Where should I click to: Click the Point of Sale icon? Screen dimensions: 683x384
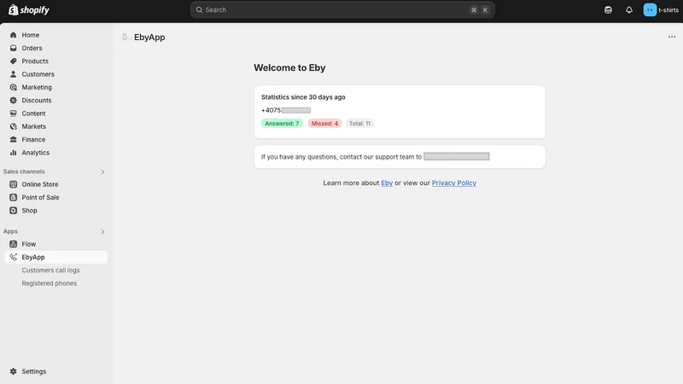pos(13,197)
